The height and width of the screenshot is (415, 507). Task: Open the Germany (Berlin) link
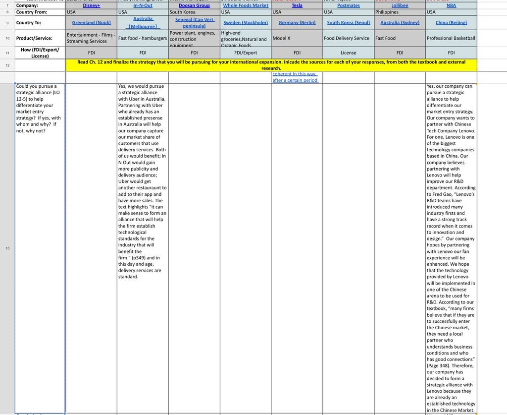point(297,23)
